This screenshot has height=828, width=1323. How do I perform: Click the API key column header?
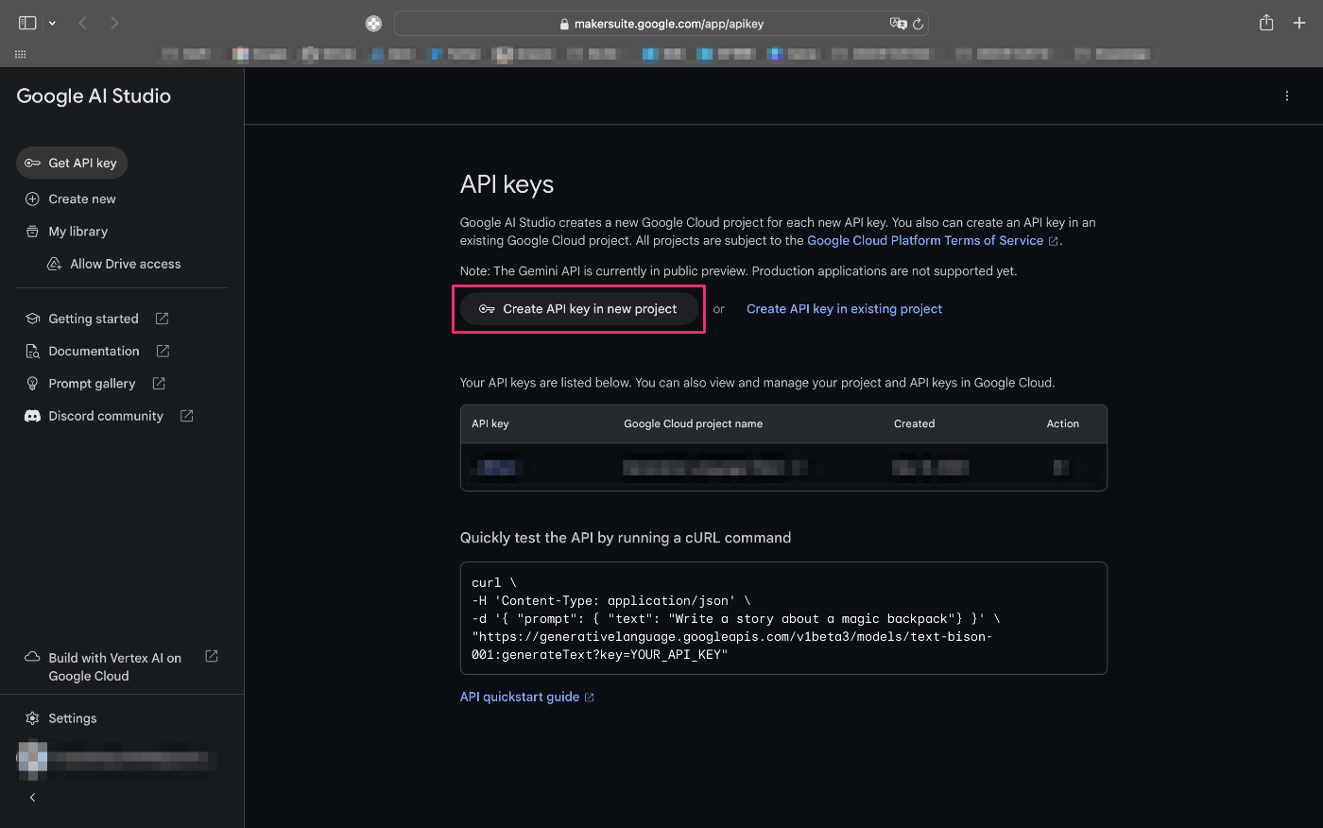click(x=490, y=423)
